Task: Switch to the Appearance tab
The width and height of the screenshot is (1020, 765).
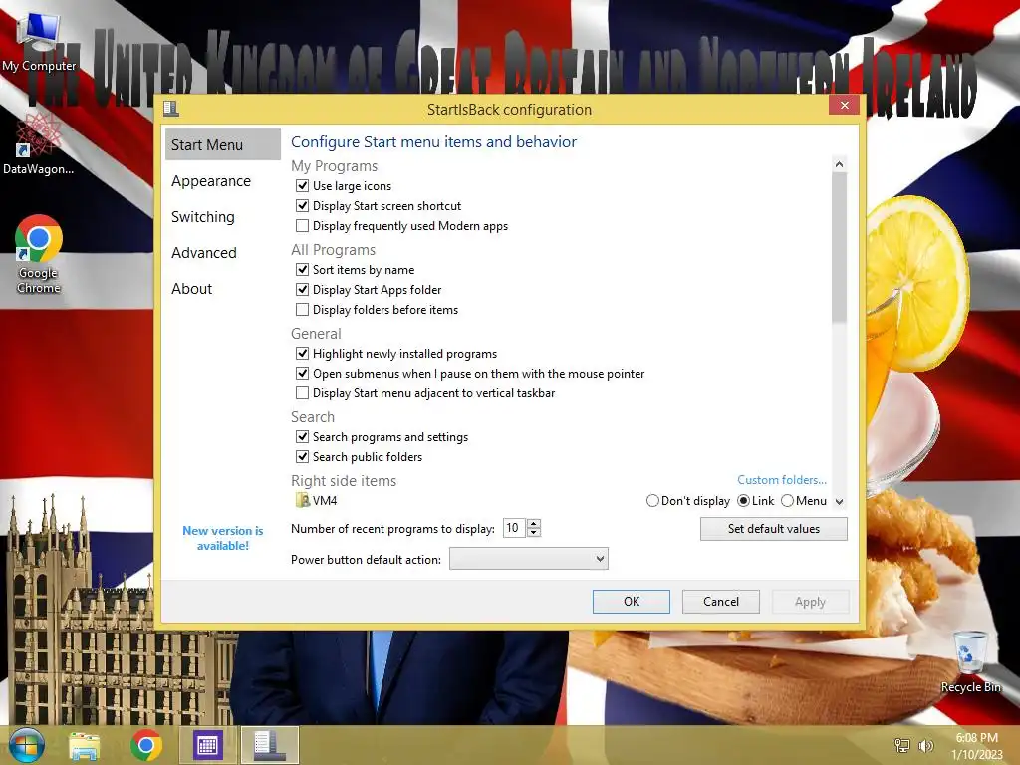Action: point(211,181)
